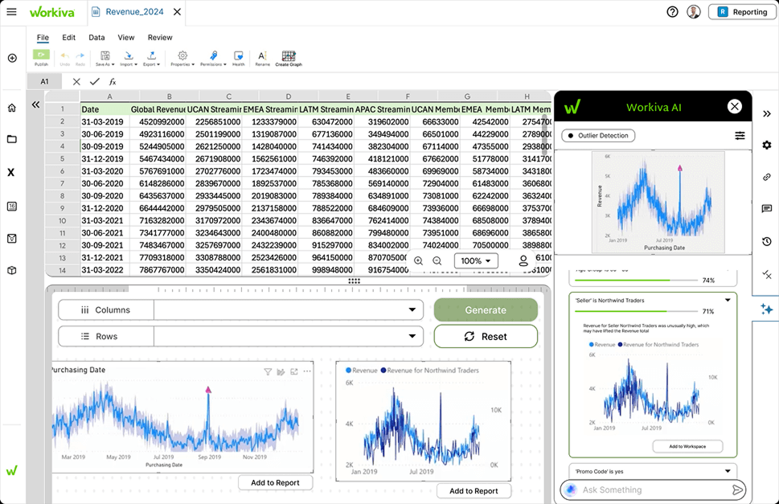The image size is (779, 504).
Task: Open the View menu
Action: pyautogui.click(x=125, y=37)
